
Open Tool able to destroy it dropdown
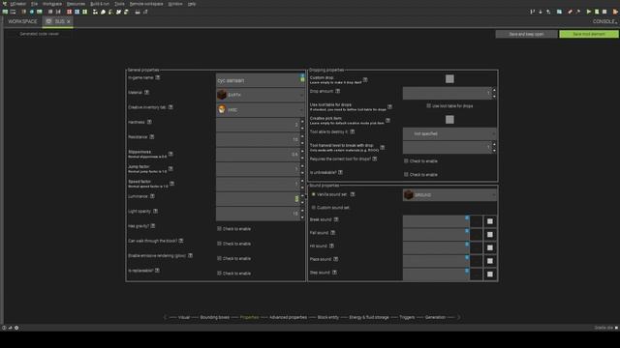click(449, 133)
